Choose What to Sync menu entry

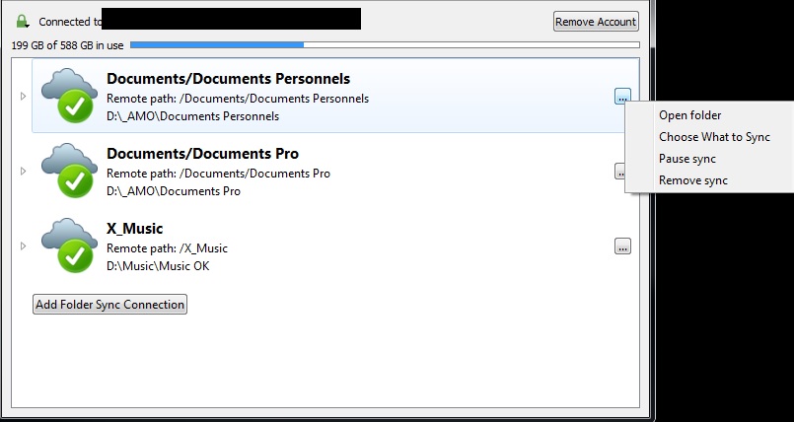(x=714, y=137)
